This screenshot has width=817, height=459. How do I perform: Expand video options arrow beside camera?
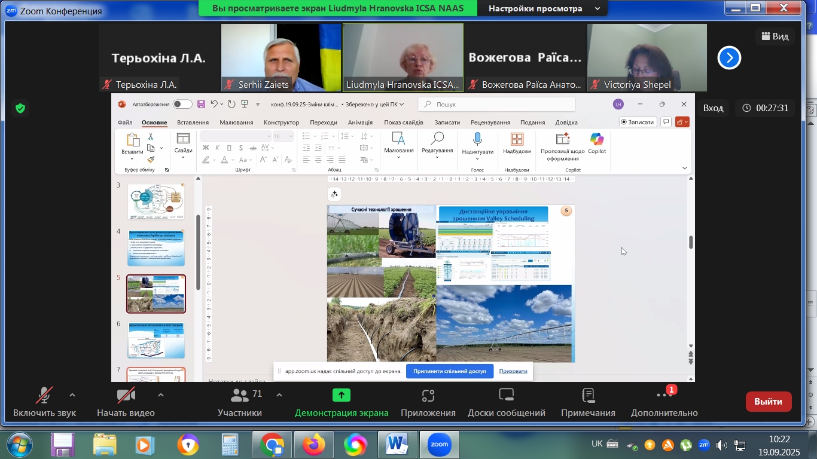pos(160,395)
